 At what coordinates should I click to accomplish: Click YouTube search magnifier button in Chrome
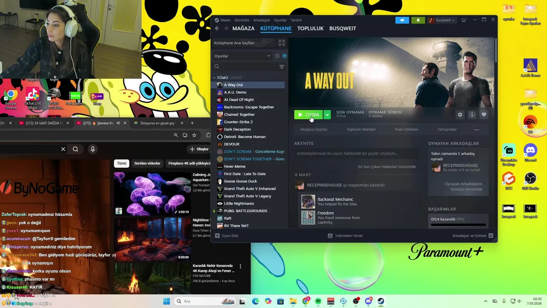(75, 149)
